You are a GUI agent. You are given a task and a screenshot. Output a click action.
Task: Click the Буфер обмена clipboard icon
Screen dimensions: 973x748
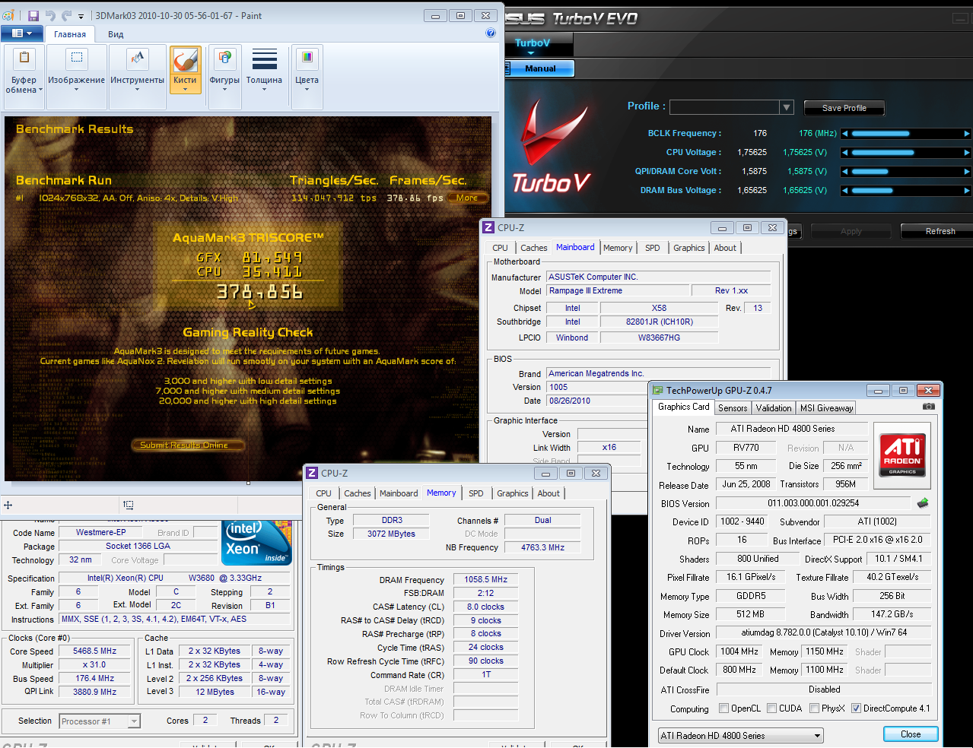tap(24, 59)
